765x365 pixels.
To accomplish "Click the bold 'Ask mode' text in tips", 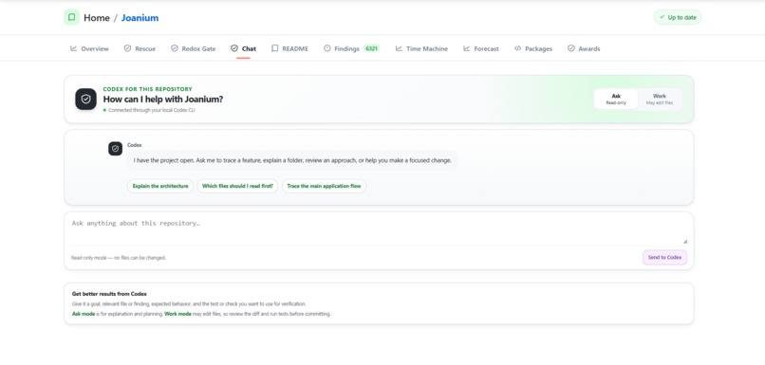I will click(x=84, y=314).
